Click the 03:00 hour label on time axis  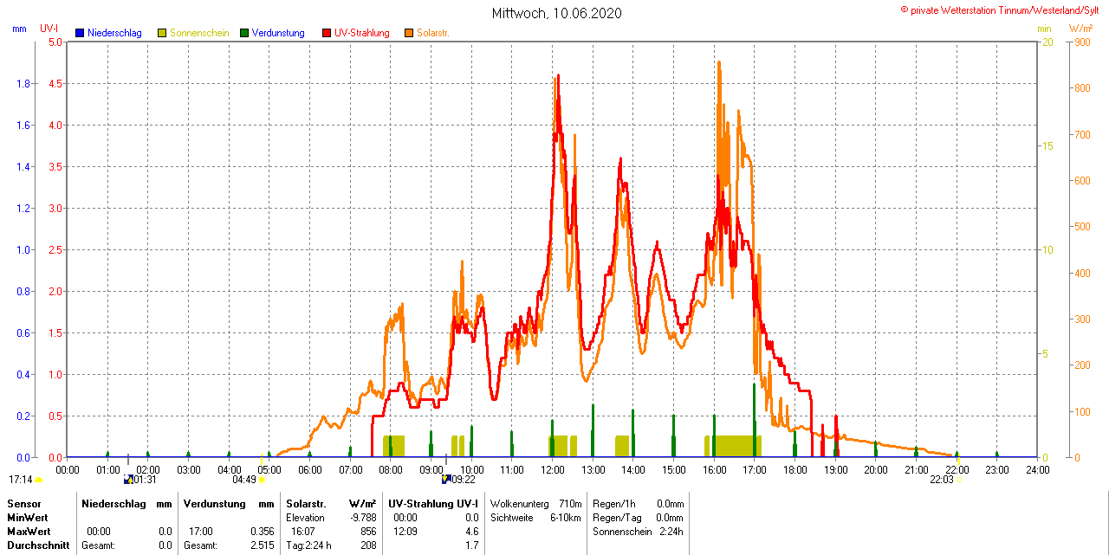coord(189,469)
